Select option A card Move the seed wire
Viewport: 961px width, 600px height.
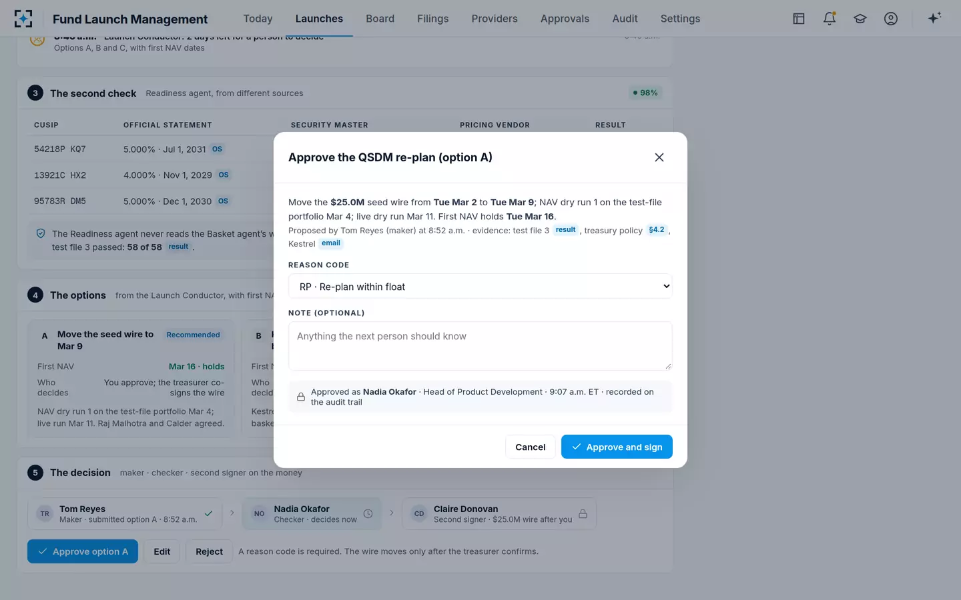pyautogui.click(x=131, y=379)
